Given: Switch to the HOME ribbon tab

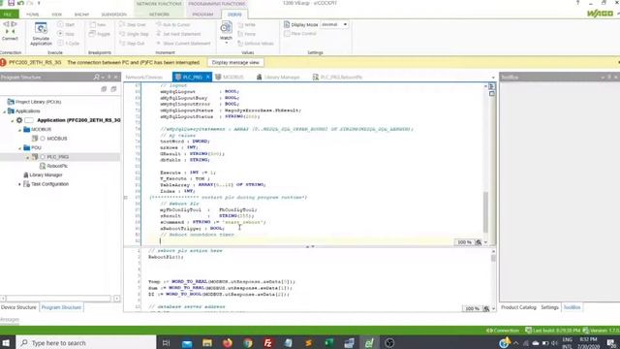Looking at the screenshot, I should [33, 15].
